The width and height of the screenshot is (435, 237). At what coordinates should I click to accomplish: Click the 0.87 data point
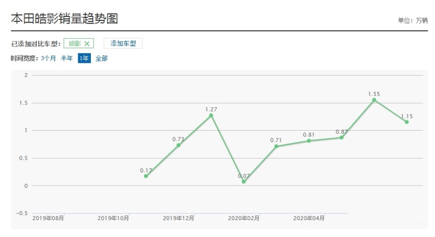tap(342, 137)
